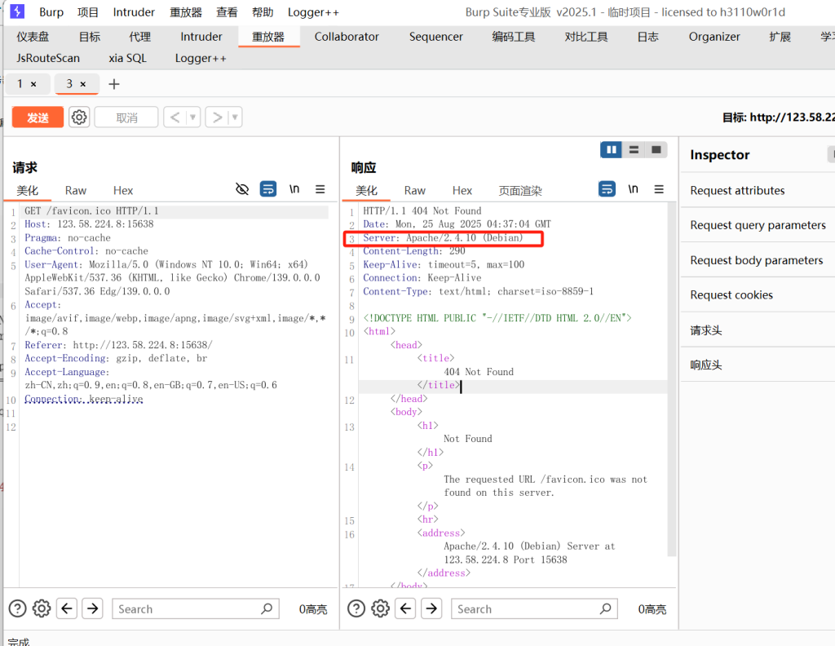Image resolution: width=835 pixels, height=646 pixels.
Task: Toggle word wrap in request panel
Action: (267, 189)
